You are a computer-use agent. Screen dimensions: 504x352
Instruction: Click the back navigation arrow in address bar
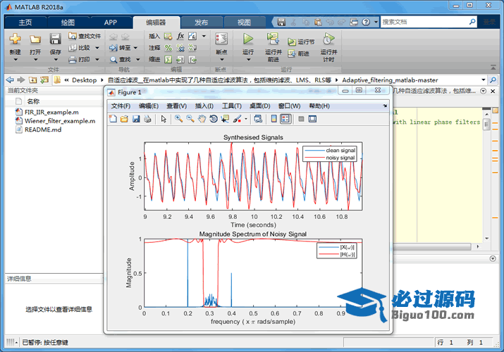(10, 80)
